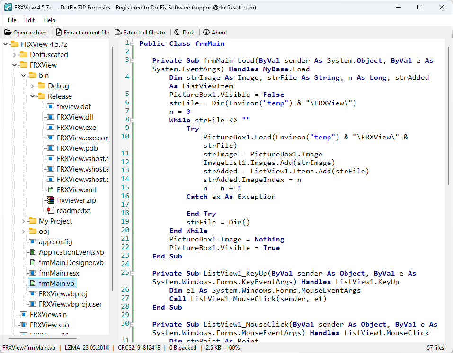
Task: Click the tree panel horizontal scrollbar
Action: pyautogui.click(x=43, y=338)
